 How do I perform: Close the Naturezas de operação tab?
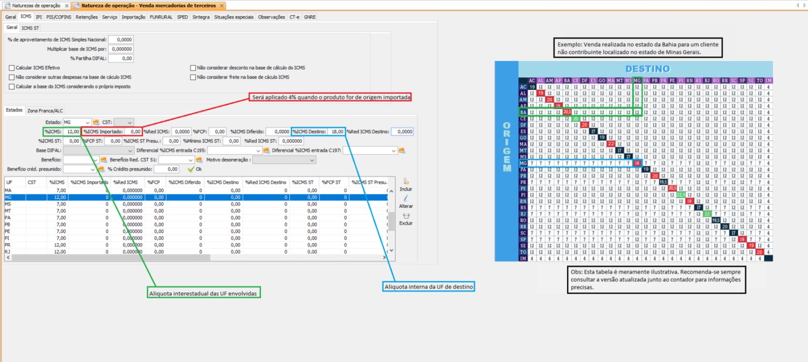pos(66,5)
